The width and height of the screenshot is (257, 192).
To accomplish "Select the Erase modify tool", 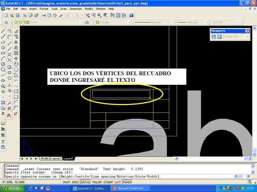I will [x=16, y=31].
